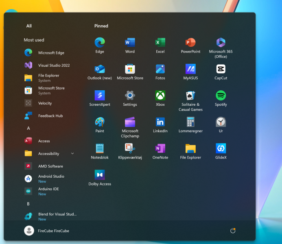Open Blend for Visual Studio entry

(x=50, y=216)
